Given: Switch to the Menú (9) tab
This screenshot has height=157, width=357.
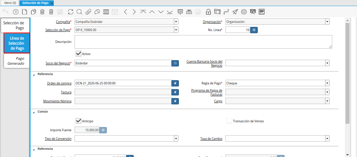Looking at the screenshot, I should (10, 3).
